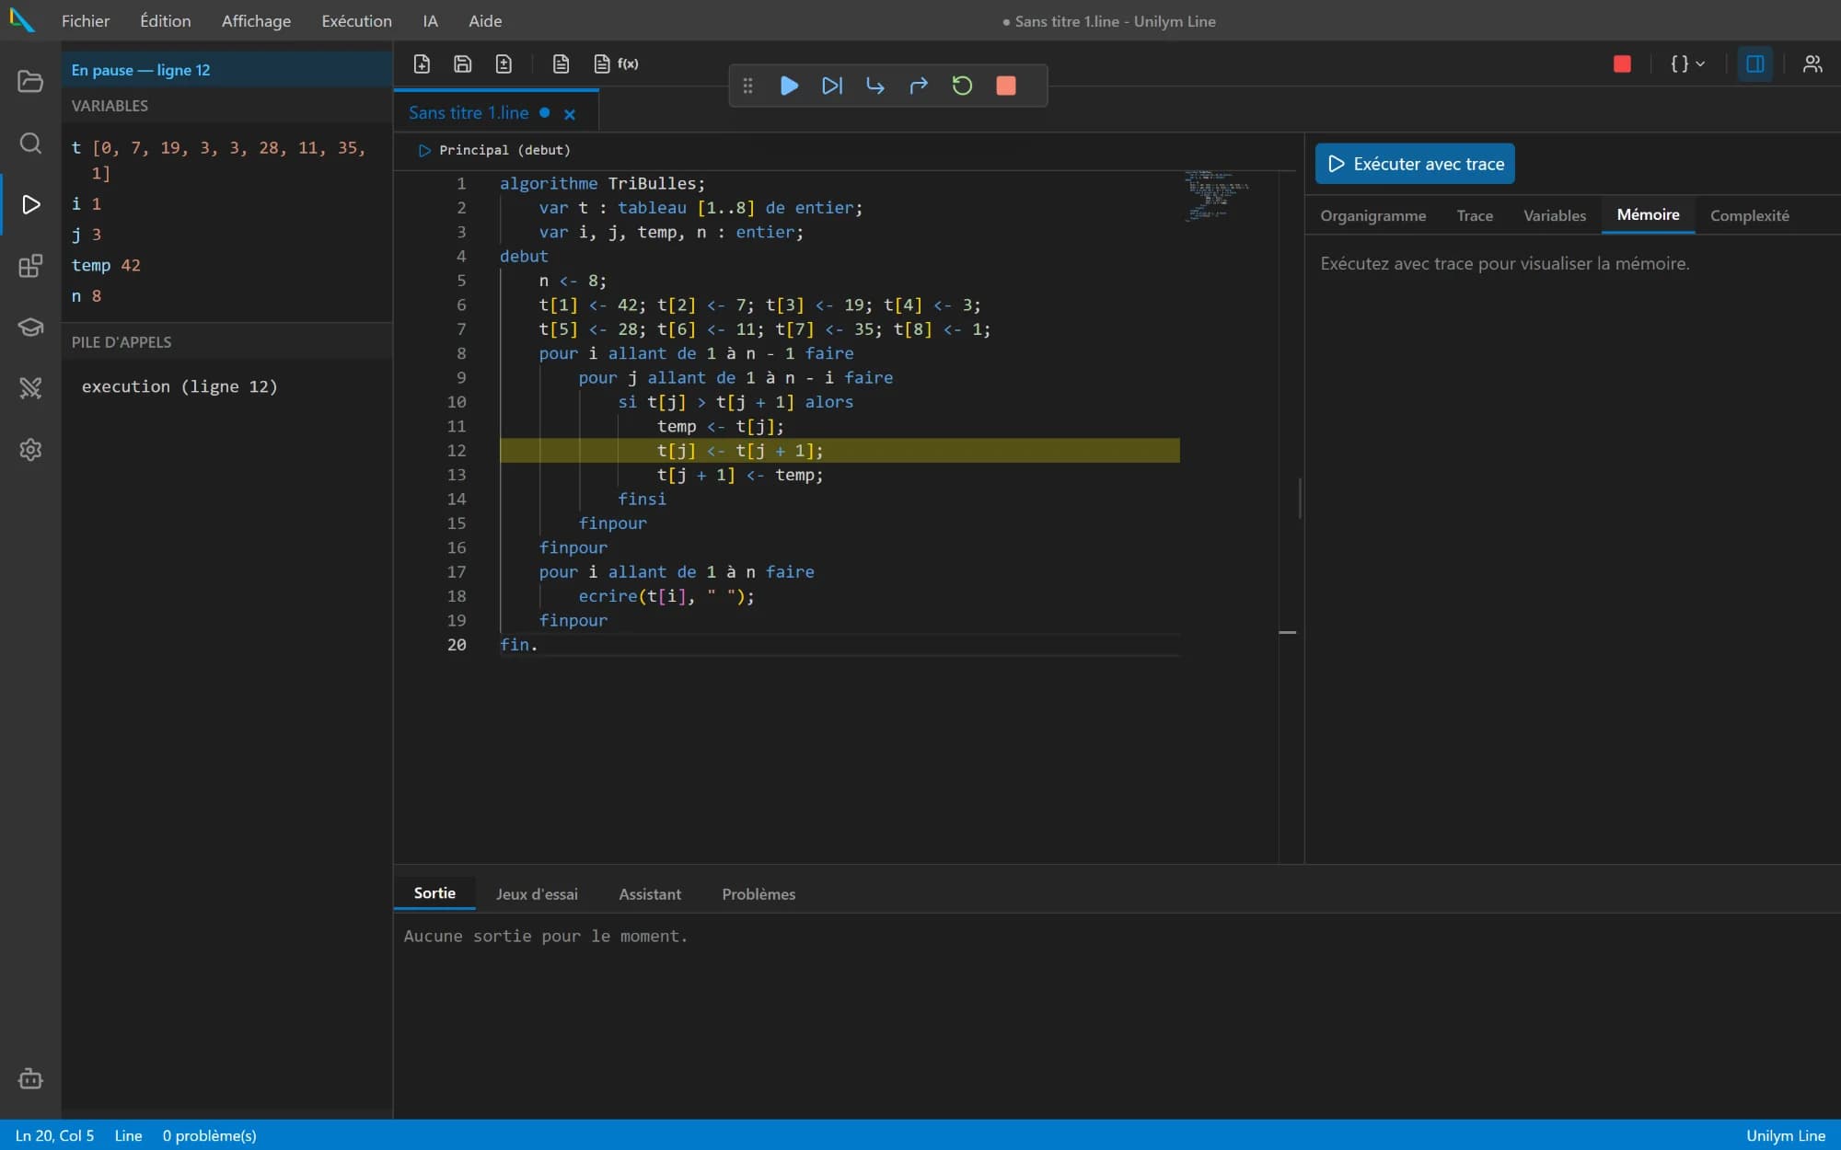1841x1150 pixels.
Task: Open the collaborators people icon
Action: pos(1812,63)
